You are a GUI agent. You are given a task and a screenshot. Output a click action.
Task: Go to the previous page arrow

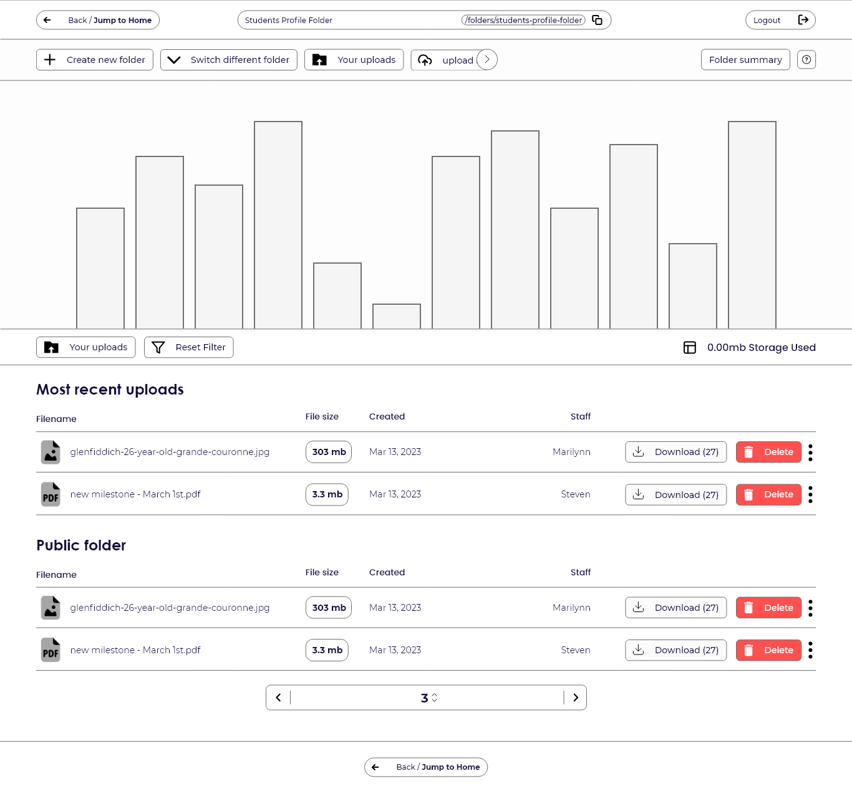tap(278, 698)
